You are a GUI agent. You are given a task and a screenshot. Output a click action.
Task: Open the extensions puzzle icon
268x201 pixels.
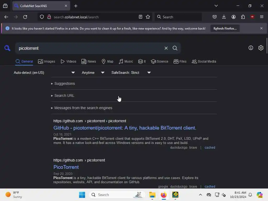[243, 17]
